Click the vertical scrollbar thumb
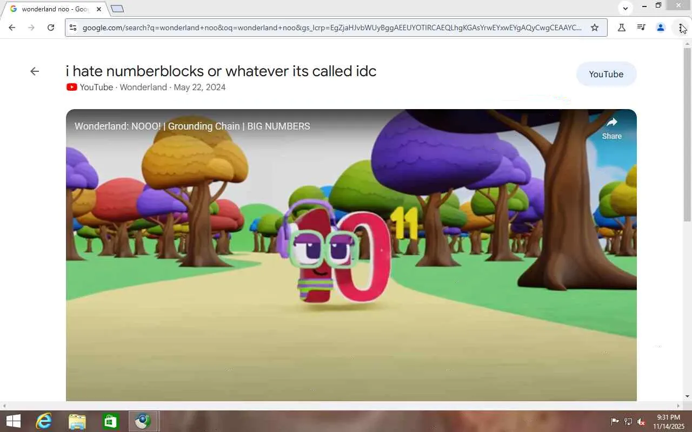The width and height of the screenshot is (692, 432). coord(687,134)
